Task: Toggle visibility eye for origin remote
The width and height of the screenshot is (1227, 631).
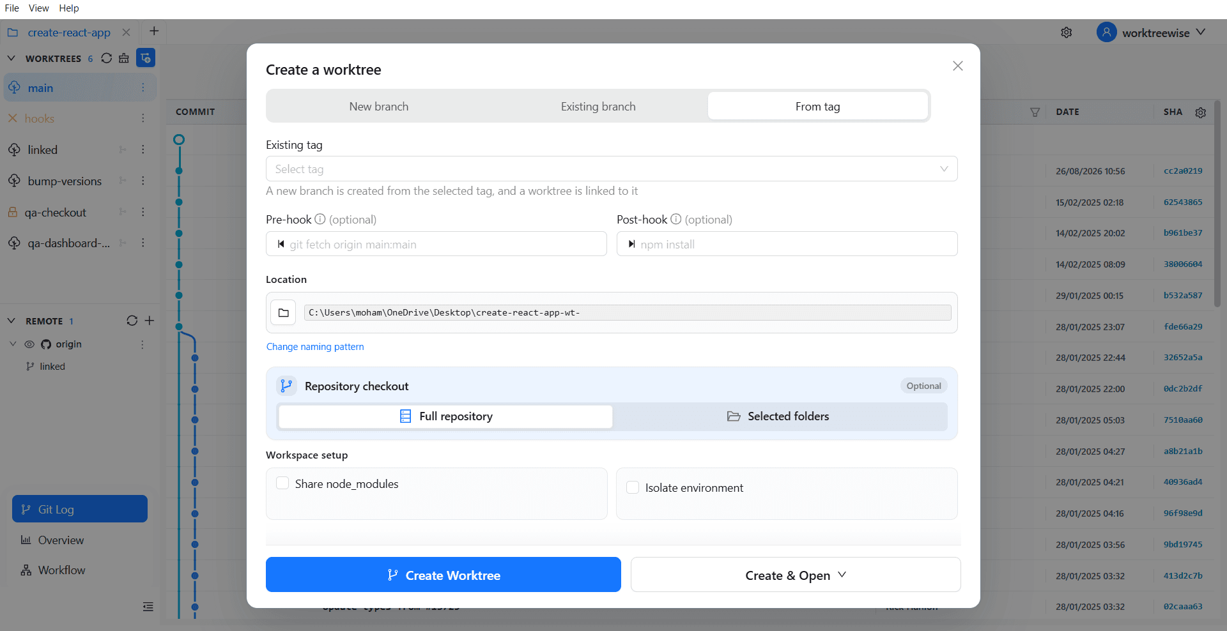Action: [29, 344]
